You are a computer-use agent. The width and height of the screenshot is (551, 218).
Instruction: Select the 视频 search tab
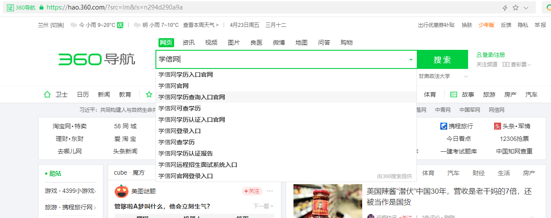pyautogui.click(x=211, y=42)
